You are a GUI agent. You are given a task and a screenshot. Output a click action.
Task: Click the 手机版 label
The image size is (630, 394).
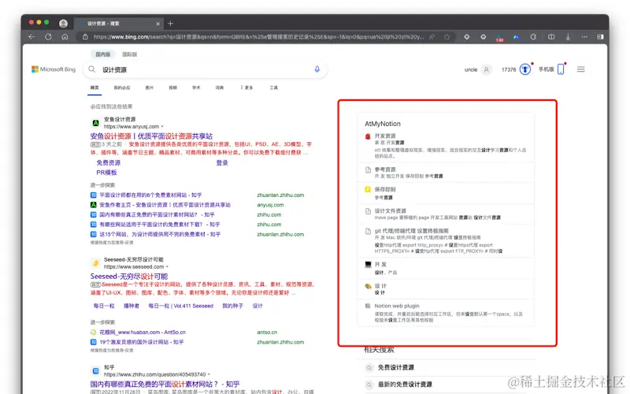[x=546, y=69]
